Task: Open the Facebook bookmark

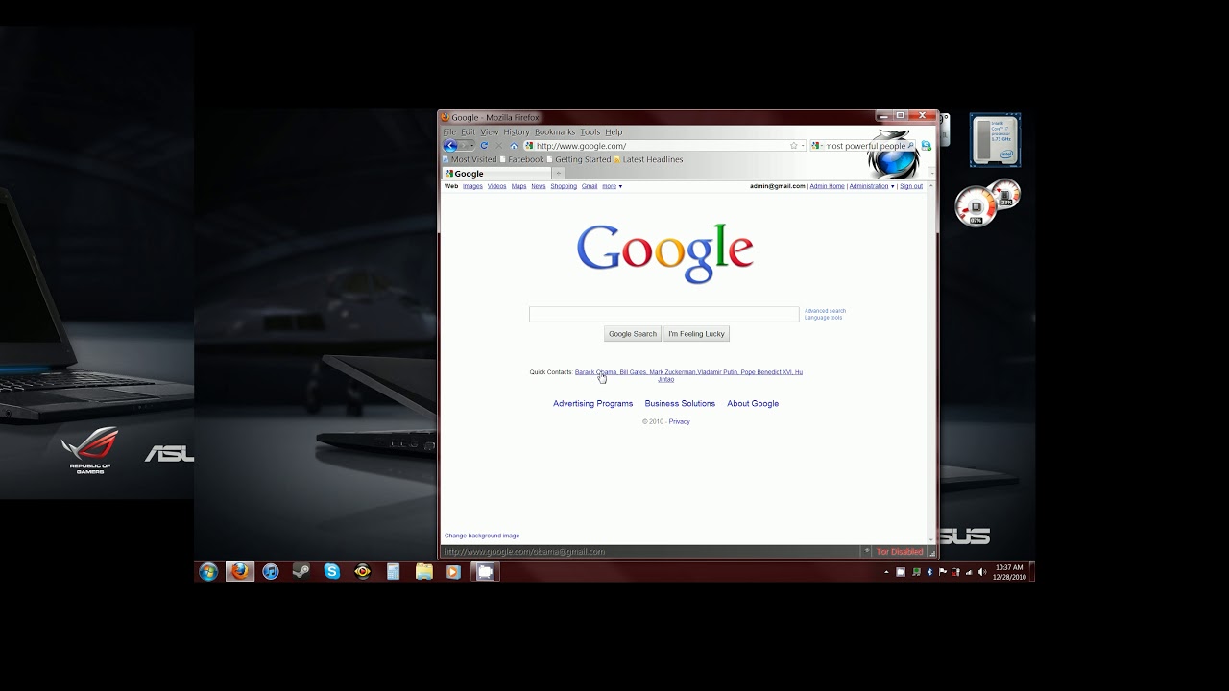Action: (521, 160)
